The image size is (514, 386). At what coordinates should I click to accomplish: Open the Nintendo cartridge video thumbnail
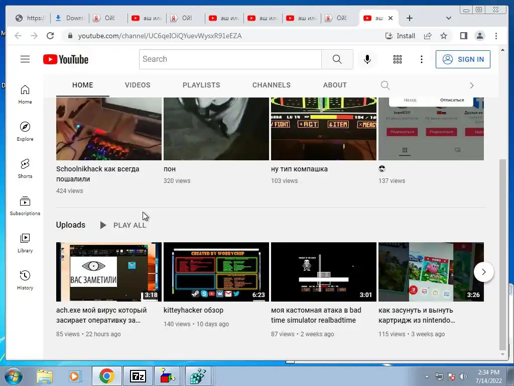[431, 272]
